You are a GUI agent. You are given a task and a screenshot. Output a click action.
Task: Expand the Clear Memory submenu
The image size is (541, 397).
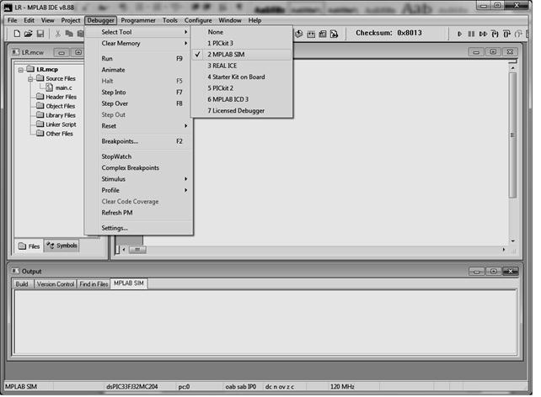click(x=139, y=44)
